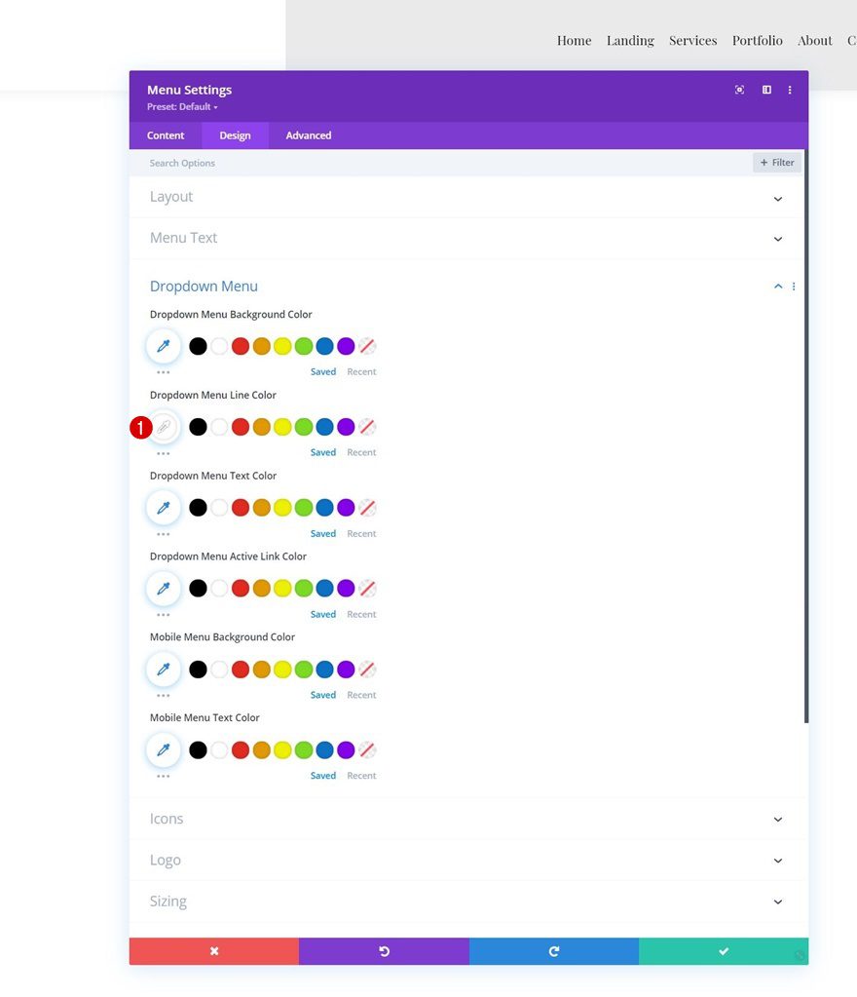Open eyedropper for Dropdown Menu Active Link Color

163,588
